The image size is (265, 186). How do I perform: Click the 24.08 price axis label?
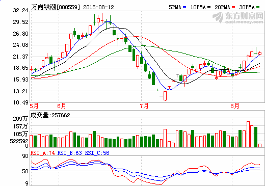[20, 45]
